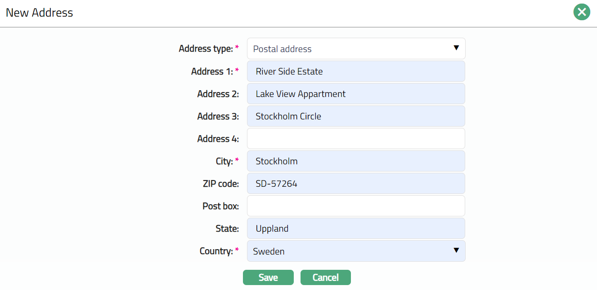597x290 pixels.
Task: Click the 'Country:' label text
Action: [x=216, y=251]
